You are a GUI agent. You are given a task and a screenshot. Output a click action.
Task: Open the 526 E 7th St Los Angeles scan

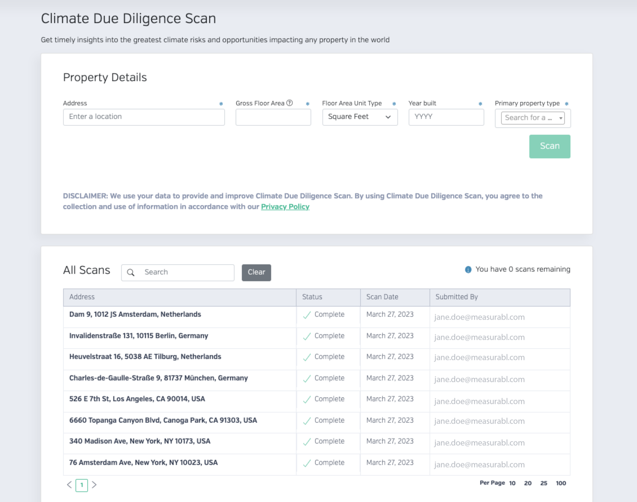tap(137, 399)
